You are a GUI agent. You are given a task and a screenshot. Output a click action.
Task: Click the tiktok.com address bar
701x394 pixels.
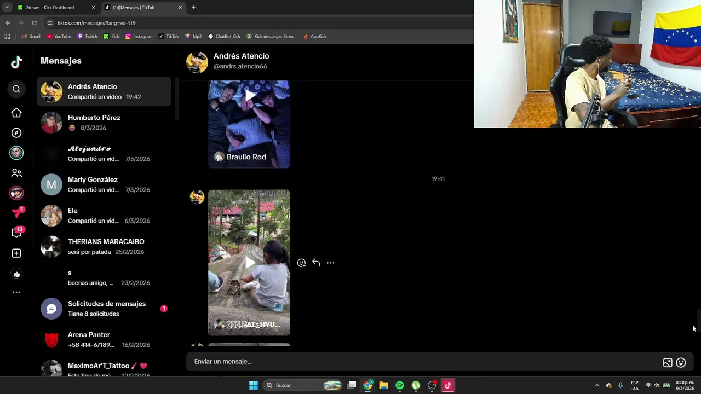pos(257,23)
